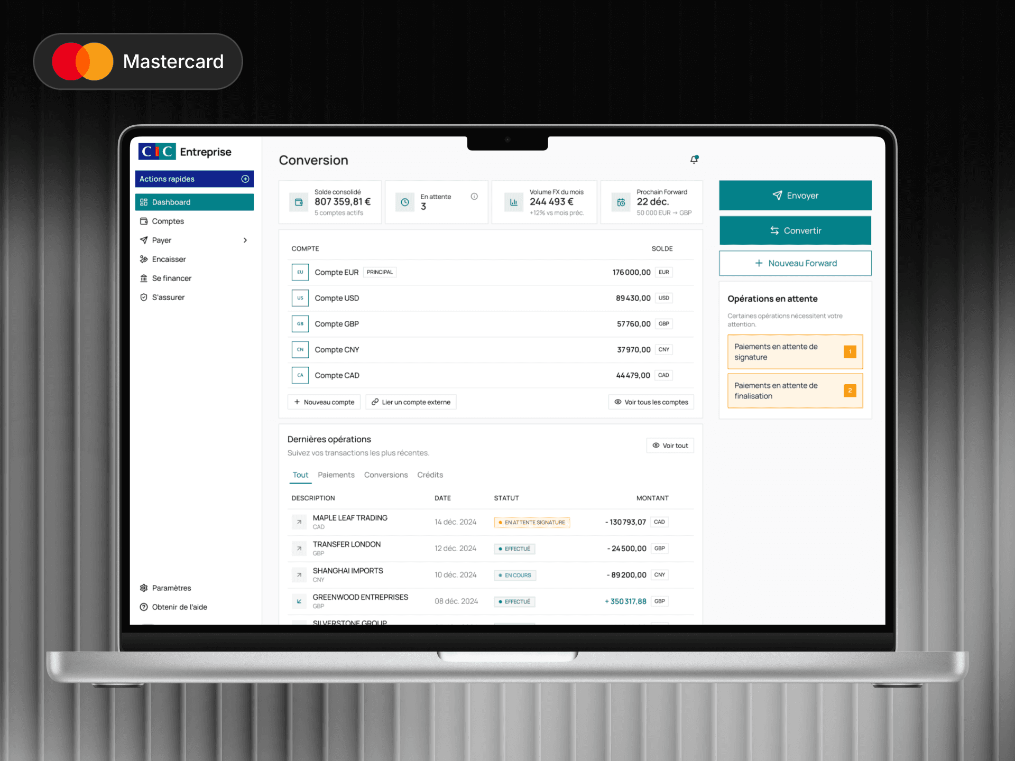
Task: Open Paiements en attente de finalisation
Action: [x=795, y=391]
